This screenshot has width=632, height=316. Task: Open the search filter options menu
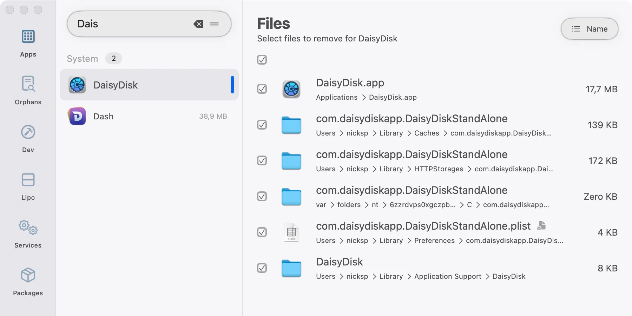click(214, 24)
